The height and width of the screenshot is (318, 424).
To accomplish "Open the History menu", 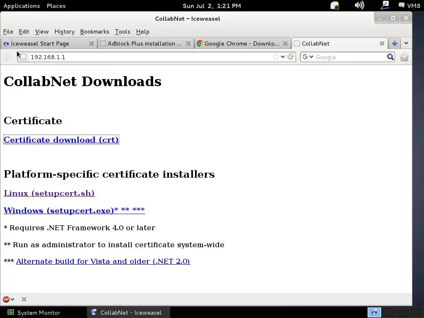I will tap(64, 31).
